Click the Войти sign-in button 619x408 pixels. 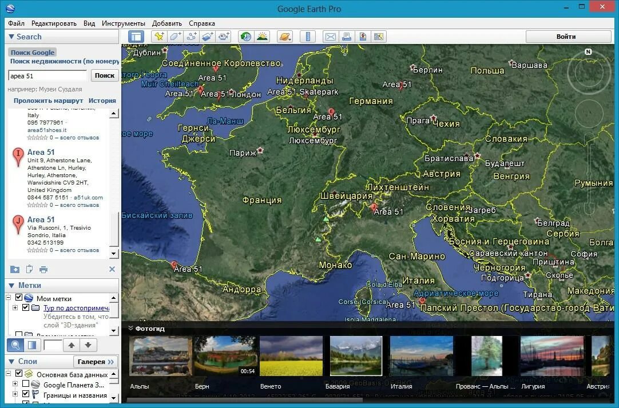click(569, 37)
